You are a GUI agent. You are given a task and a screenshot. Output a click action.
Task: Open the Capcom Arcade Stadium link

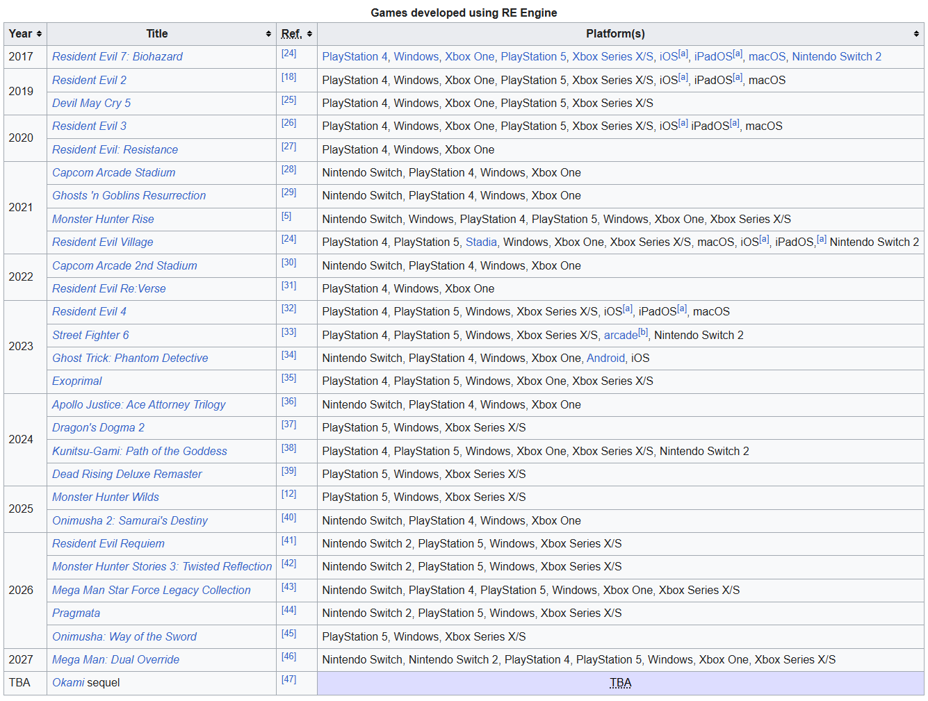pyautogui.click(x=113, y=173)
